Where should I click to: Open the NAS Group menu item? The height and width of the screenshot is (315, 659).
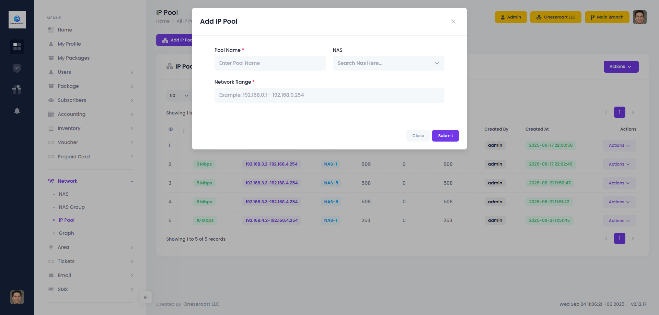click(72, 207)
